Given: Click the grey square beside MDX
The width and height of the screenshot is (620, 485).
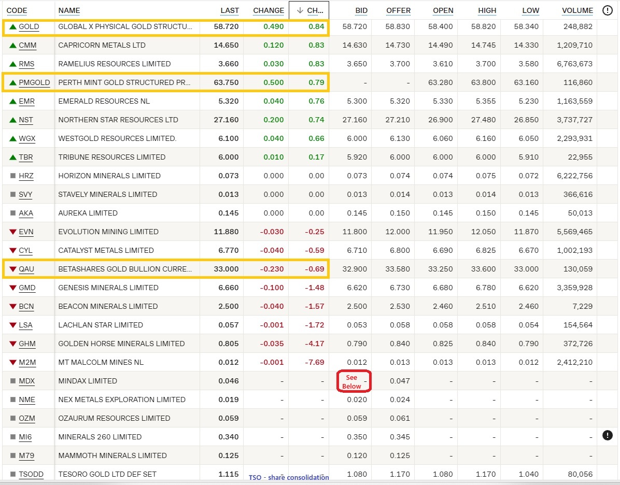Looking at the screenshot, I should pos(13,381).
